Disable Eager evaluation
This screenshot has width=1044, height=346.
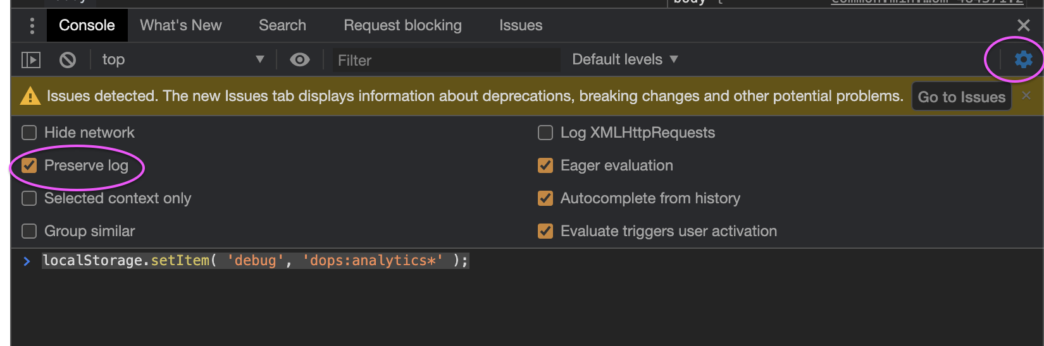[x=545, y=165]
